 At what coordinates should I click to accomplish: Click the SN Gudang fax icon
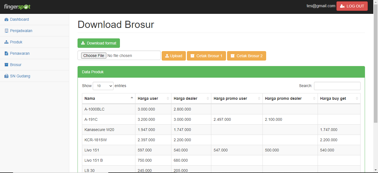coord(6,76)
